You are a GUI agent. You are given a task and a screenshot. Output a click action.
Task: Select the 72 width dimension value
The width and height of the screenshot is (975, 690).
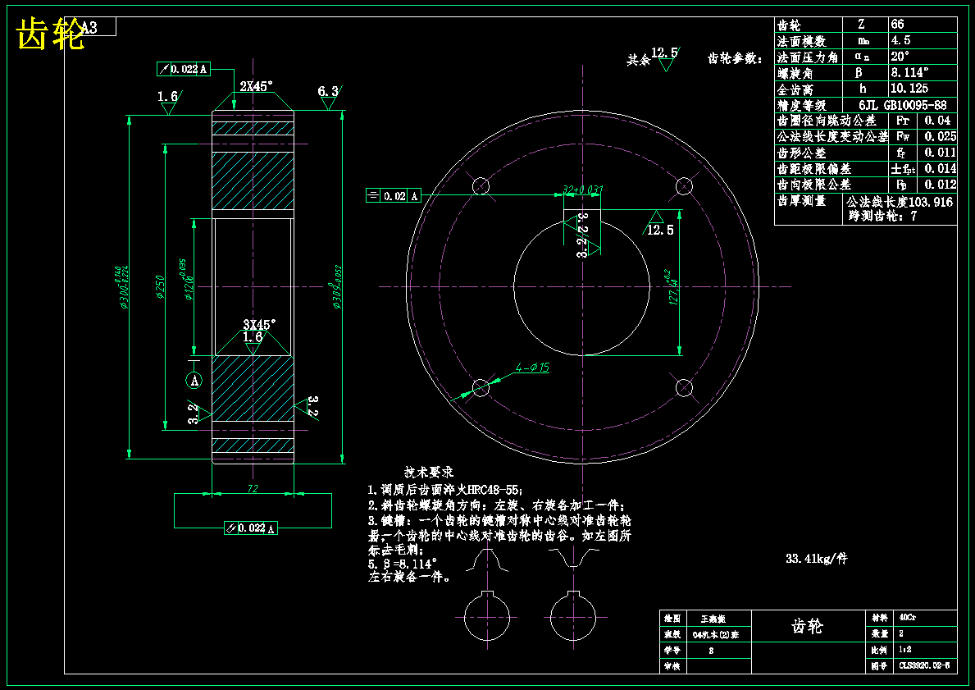[253, 489]
